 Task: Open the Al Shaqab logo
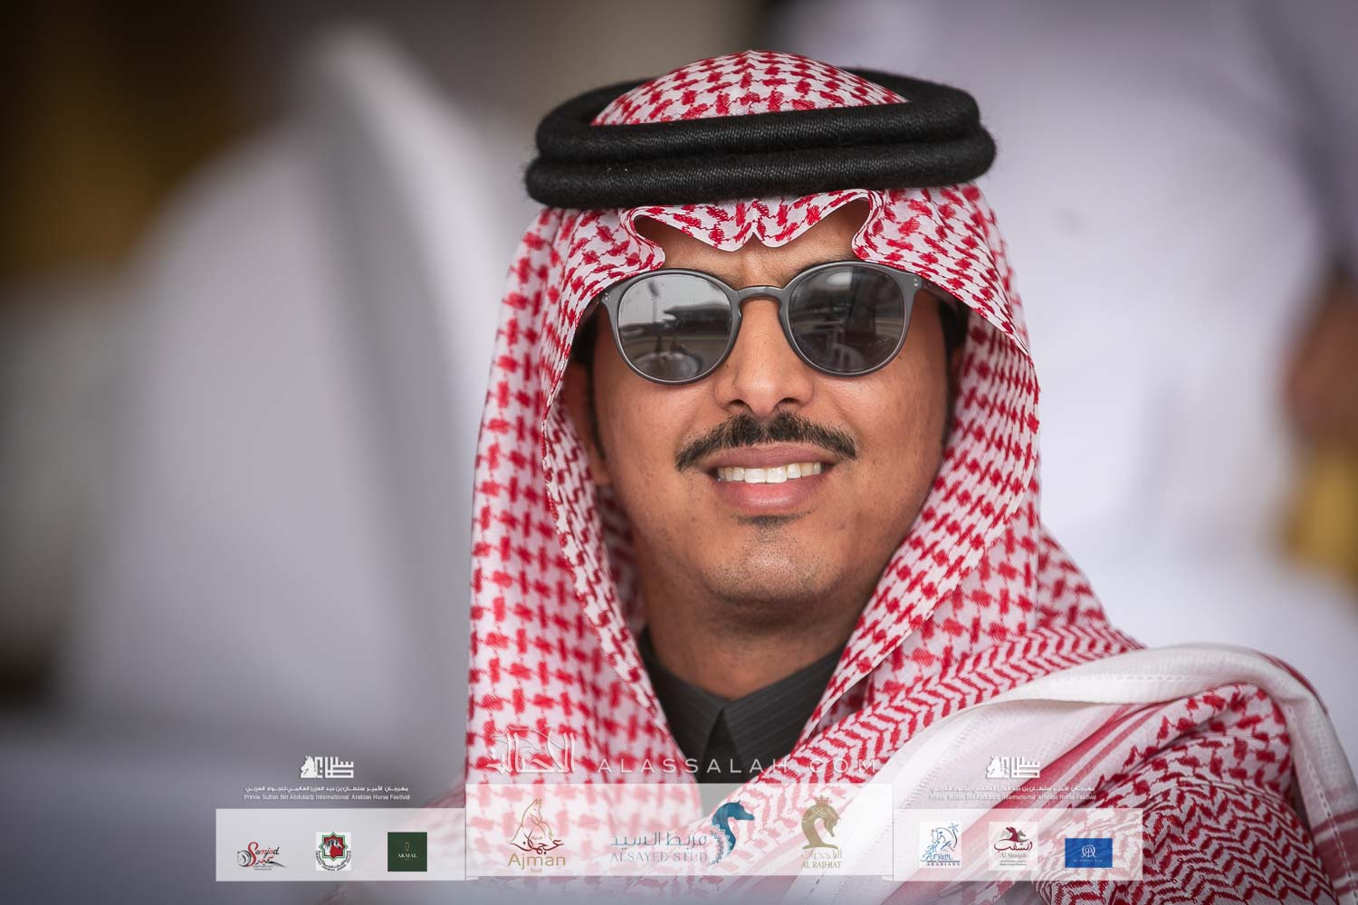(1013, 847)
